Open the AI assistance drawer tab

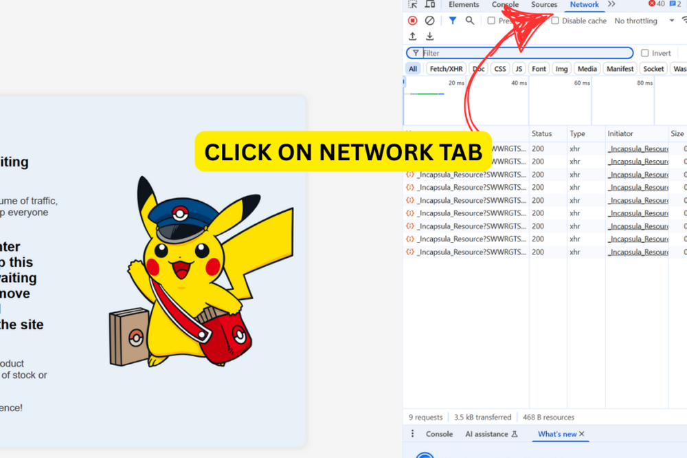488,434
